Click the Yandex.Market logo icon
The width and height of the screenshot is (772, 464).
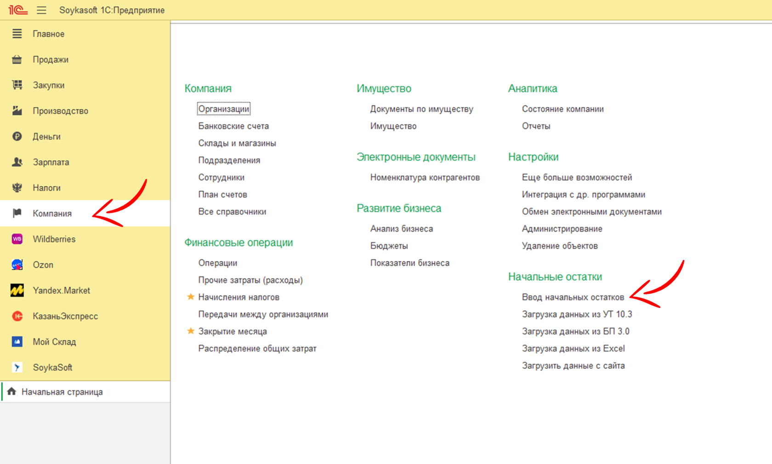pyautogui.click(x=17, y=291)
